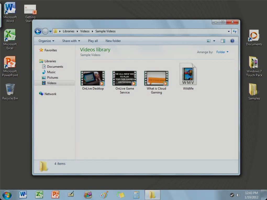Click the folder icon in the details pane
This screenshot has height=200, width=267.
click(x=43, y=166)
